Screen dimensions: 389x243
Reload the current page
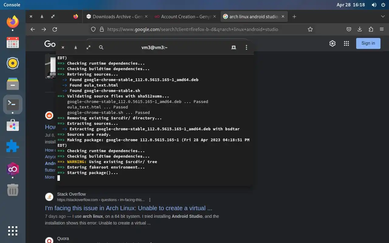(55, 29)
